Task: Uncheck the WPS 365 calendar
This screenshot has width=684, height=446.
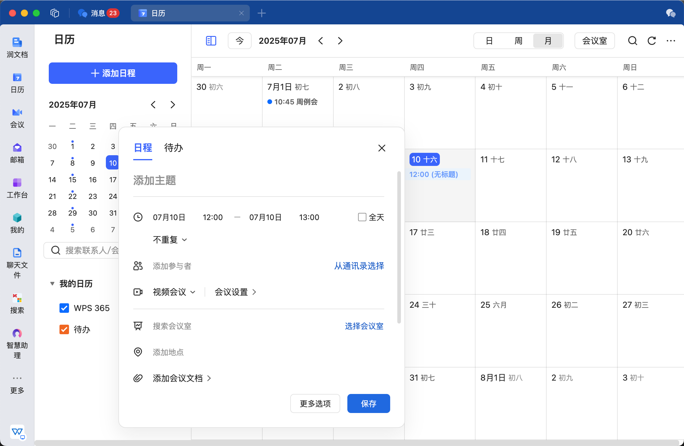Action: click(64, 308)
